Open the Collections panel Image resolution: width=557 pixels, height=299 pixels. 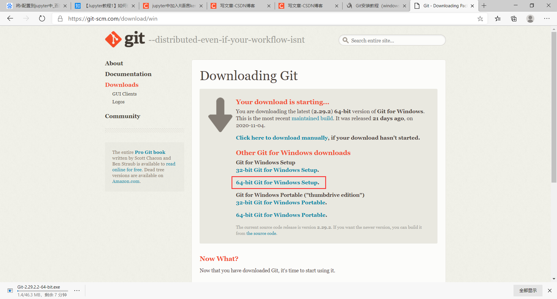[x=514, y=19]
